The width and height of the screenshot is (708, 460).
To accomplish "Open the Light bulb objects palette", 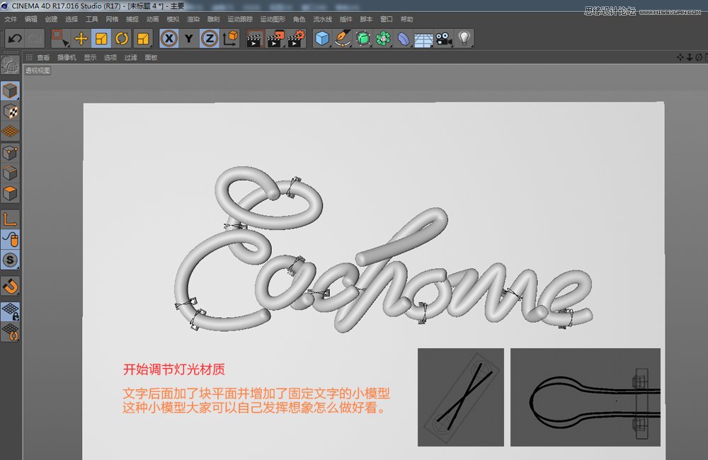I will [464, 38].
